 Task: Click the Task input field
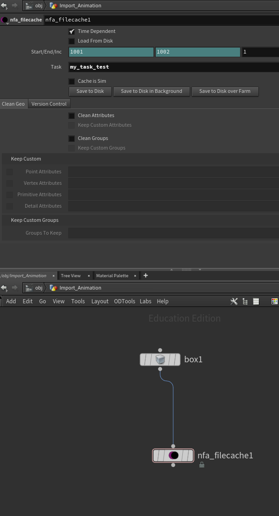pos(174,67)
